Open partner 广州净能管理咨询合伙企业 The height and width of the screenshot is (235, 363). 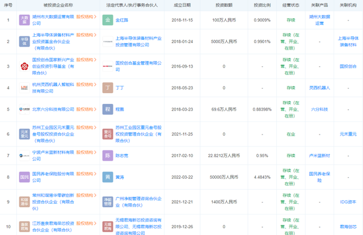(x=138, y=202)
